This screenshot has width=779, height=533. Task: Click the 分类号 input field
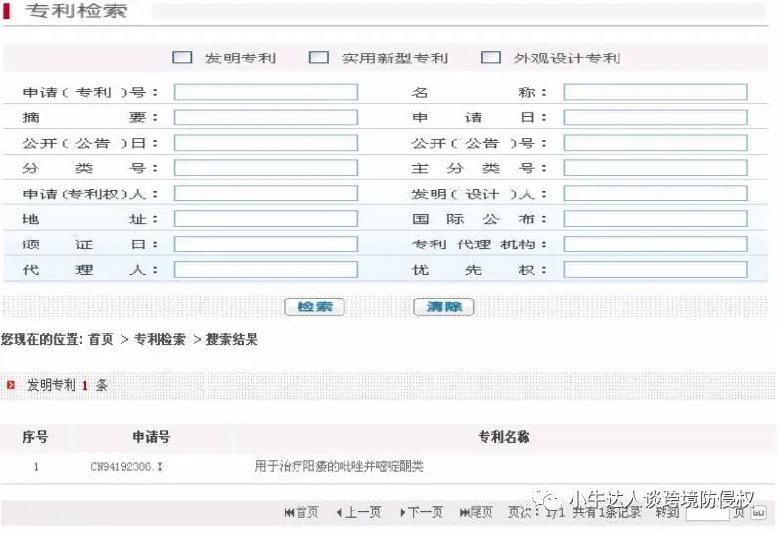[266, 168]
